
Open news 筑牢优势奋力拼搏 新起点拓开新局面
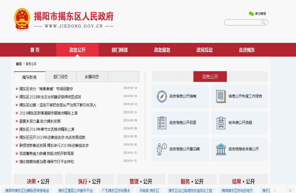click(47, 154)
